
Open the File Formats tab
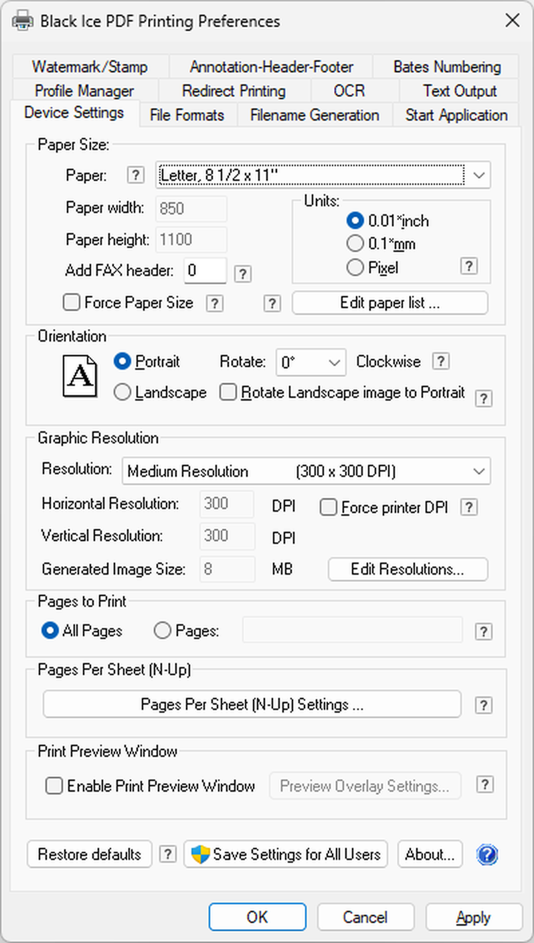pos(187,115)
